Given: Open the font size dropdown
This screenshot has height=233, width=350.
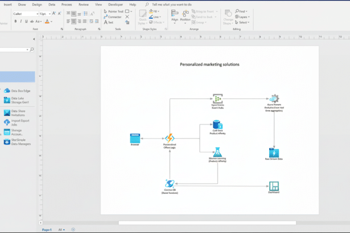Looking at the screenshot, I should pos(50,14).
